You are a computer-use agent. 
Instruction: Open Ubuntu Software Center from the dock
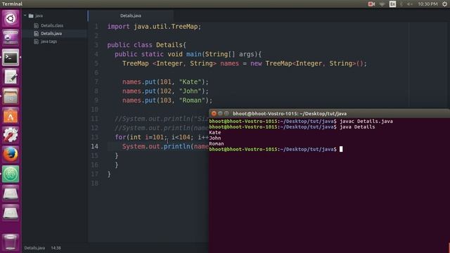point(11,116)
